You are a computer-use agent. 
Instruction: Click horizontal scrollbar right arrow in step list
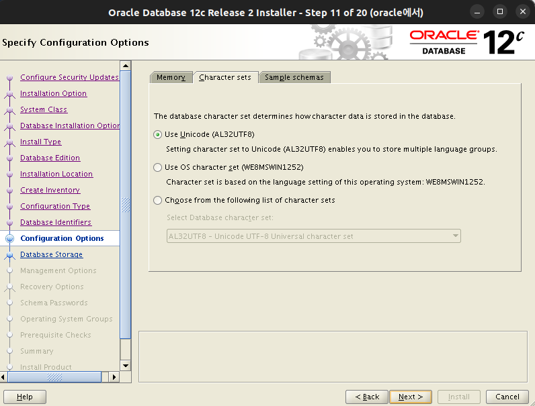(x=114, y=377)
